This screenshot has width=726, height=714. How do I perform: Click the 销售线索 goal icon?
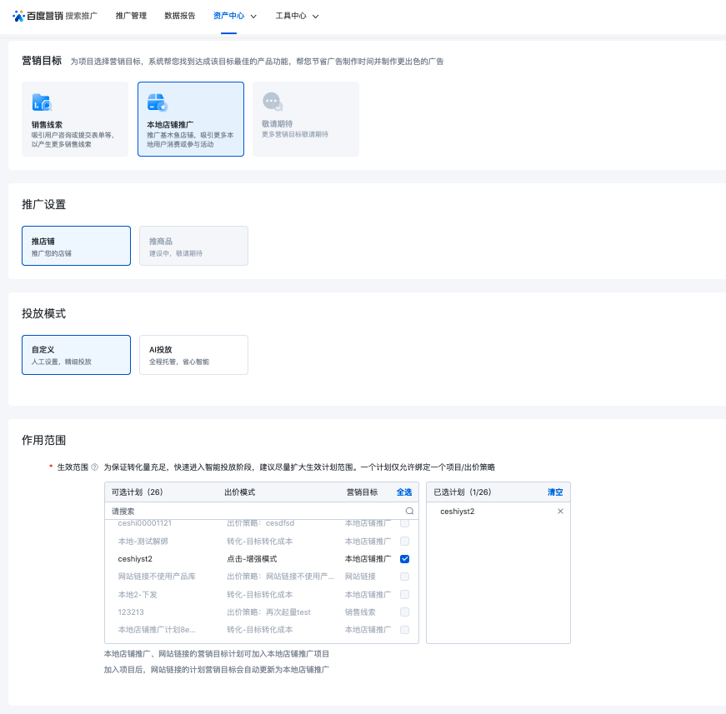(42, 102)
